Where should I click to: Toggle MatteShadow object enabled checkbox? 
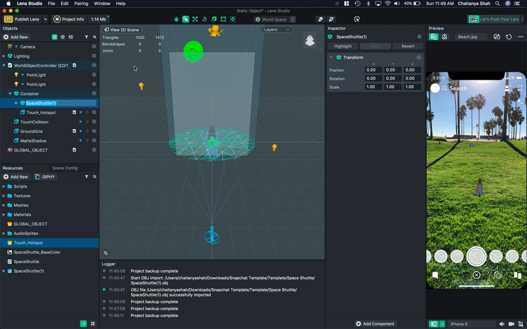[94, 141]
